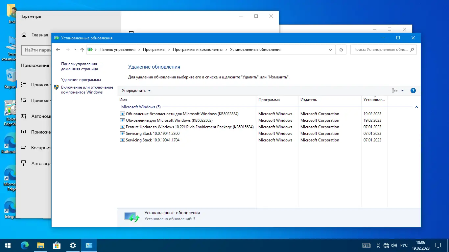Image resolution: width=449 pixels, height=252 pixels.
Task: Refresh the list with the refresh icon
Action: [x=341, y=49]
